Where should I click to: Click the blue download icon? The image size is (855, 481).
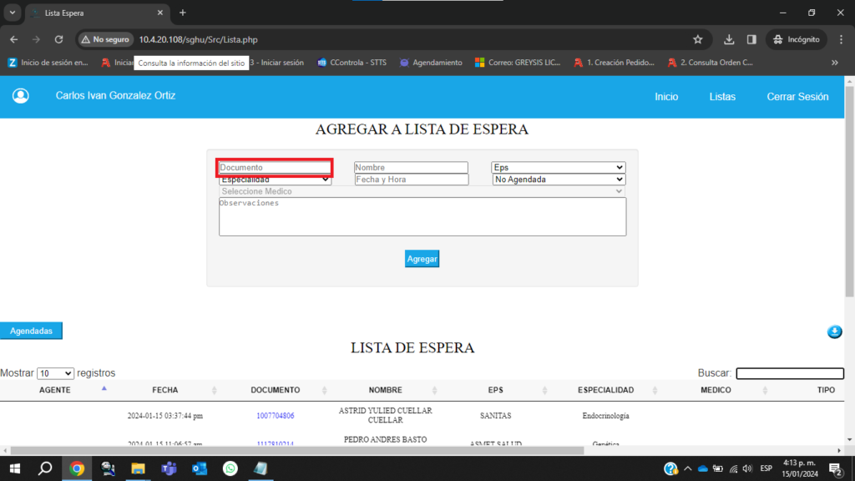tap(834, 332)
